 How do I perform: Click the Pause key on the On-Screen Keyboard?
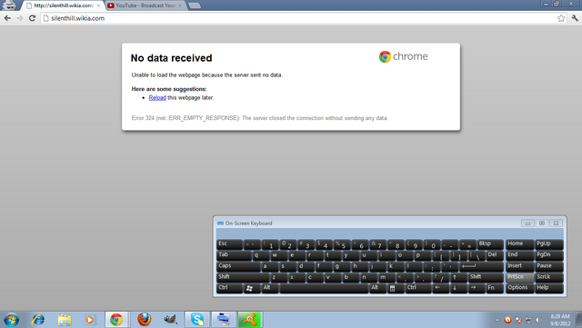point(549,266)
